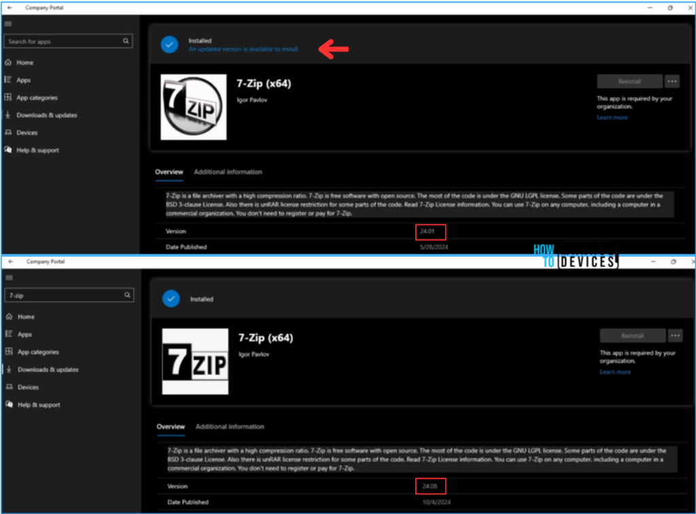Screen dimensions: 696x514
Task: Click the Home icon in the bottom window sidebar
Action: (9, 316)
